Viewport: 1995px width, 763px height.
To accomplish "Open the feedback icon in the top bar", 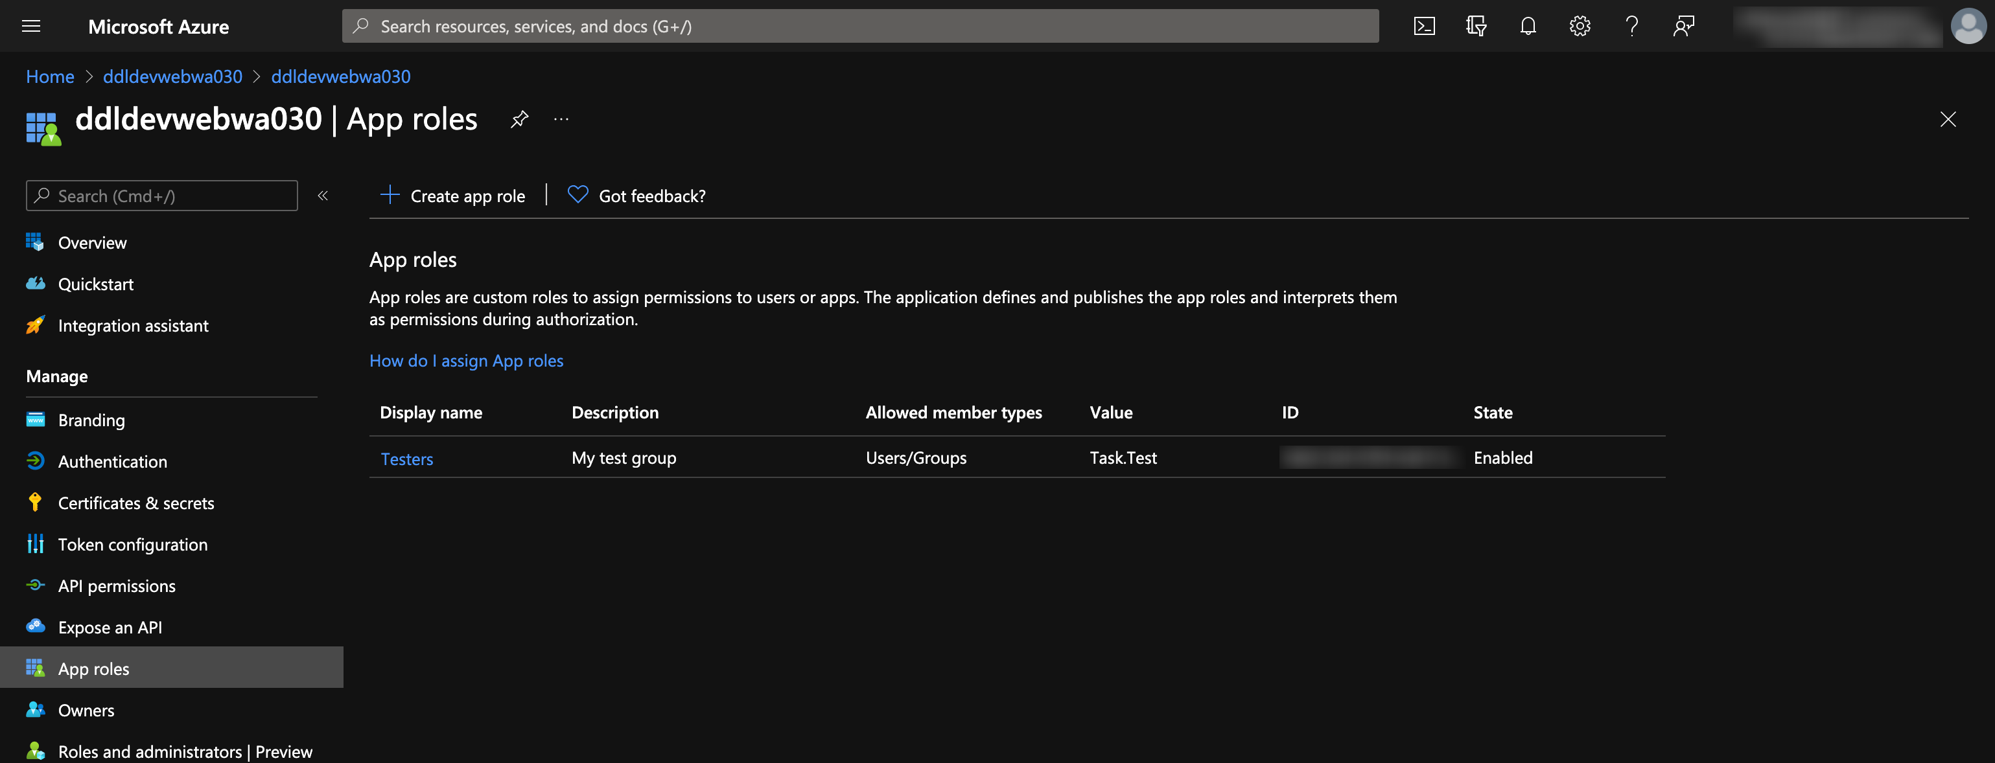I will coord(1684,25).
